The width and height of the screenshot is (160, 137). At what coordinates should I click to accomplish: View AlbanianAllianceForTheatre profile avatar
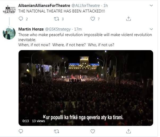pos(9,8)
